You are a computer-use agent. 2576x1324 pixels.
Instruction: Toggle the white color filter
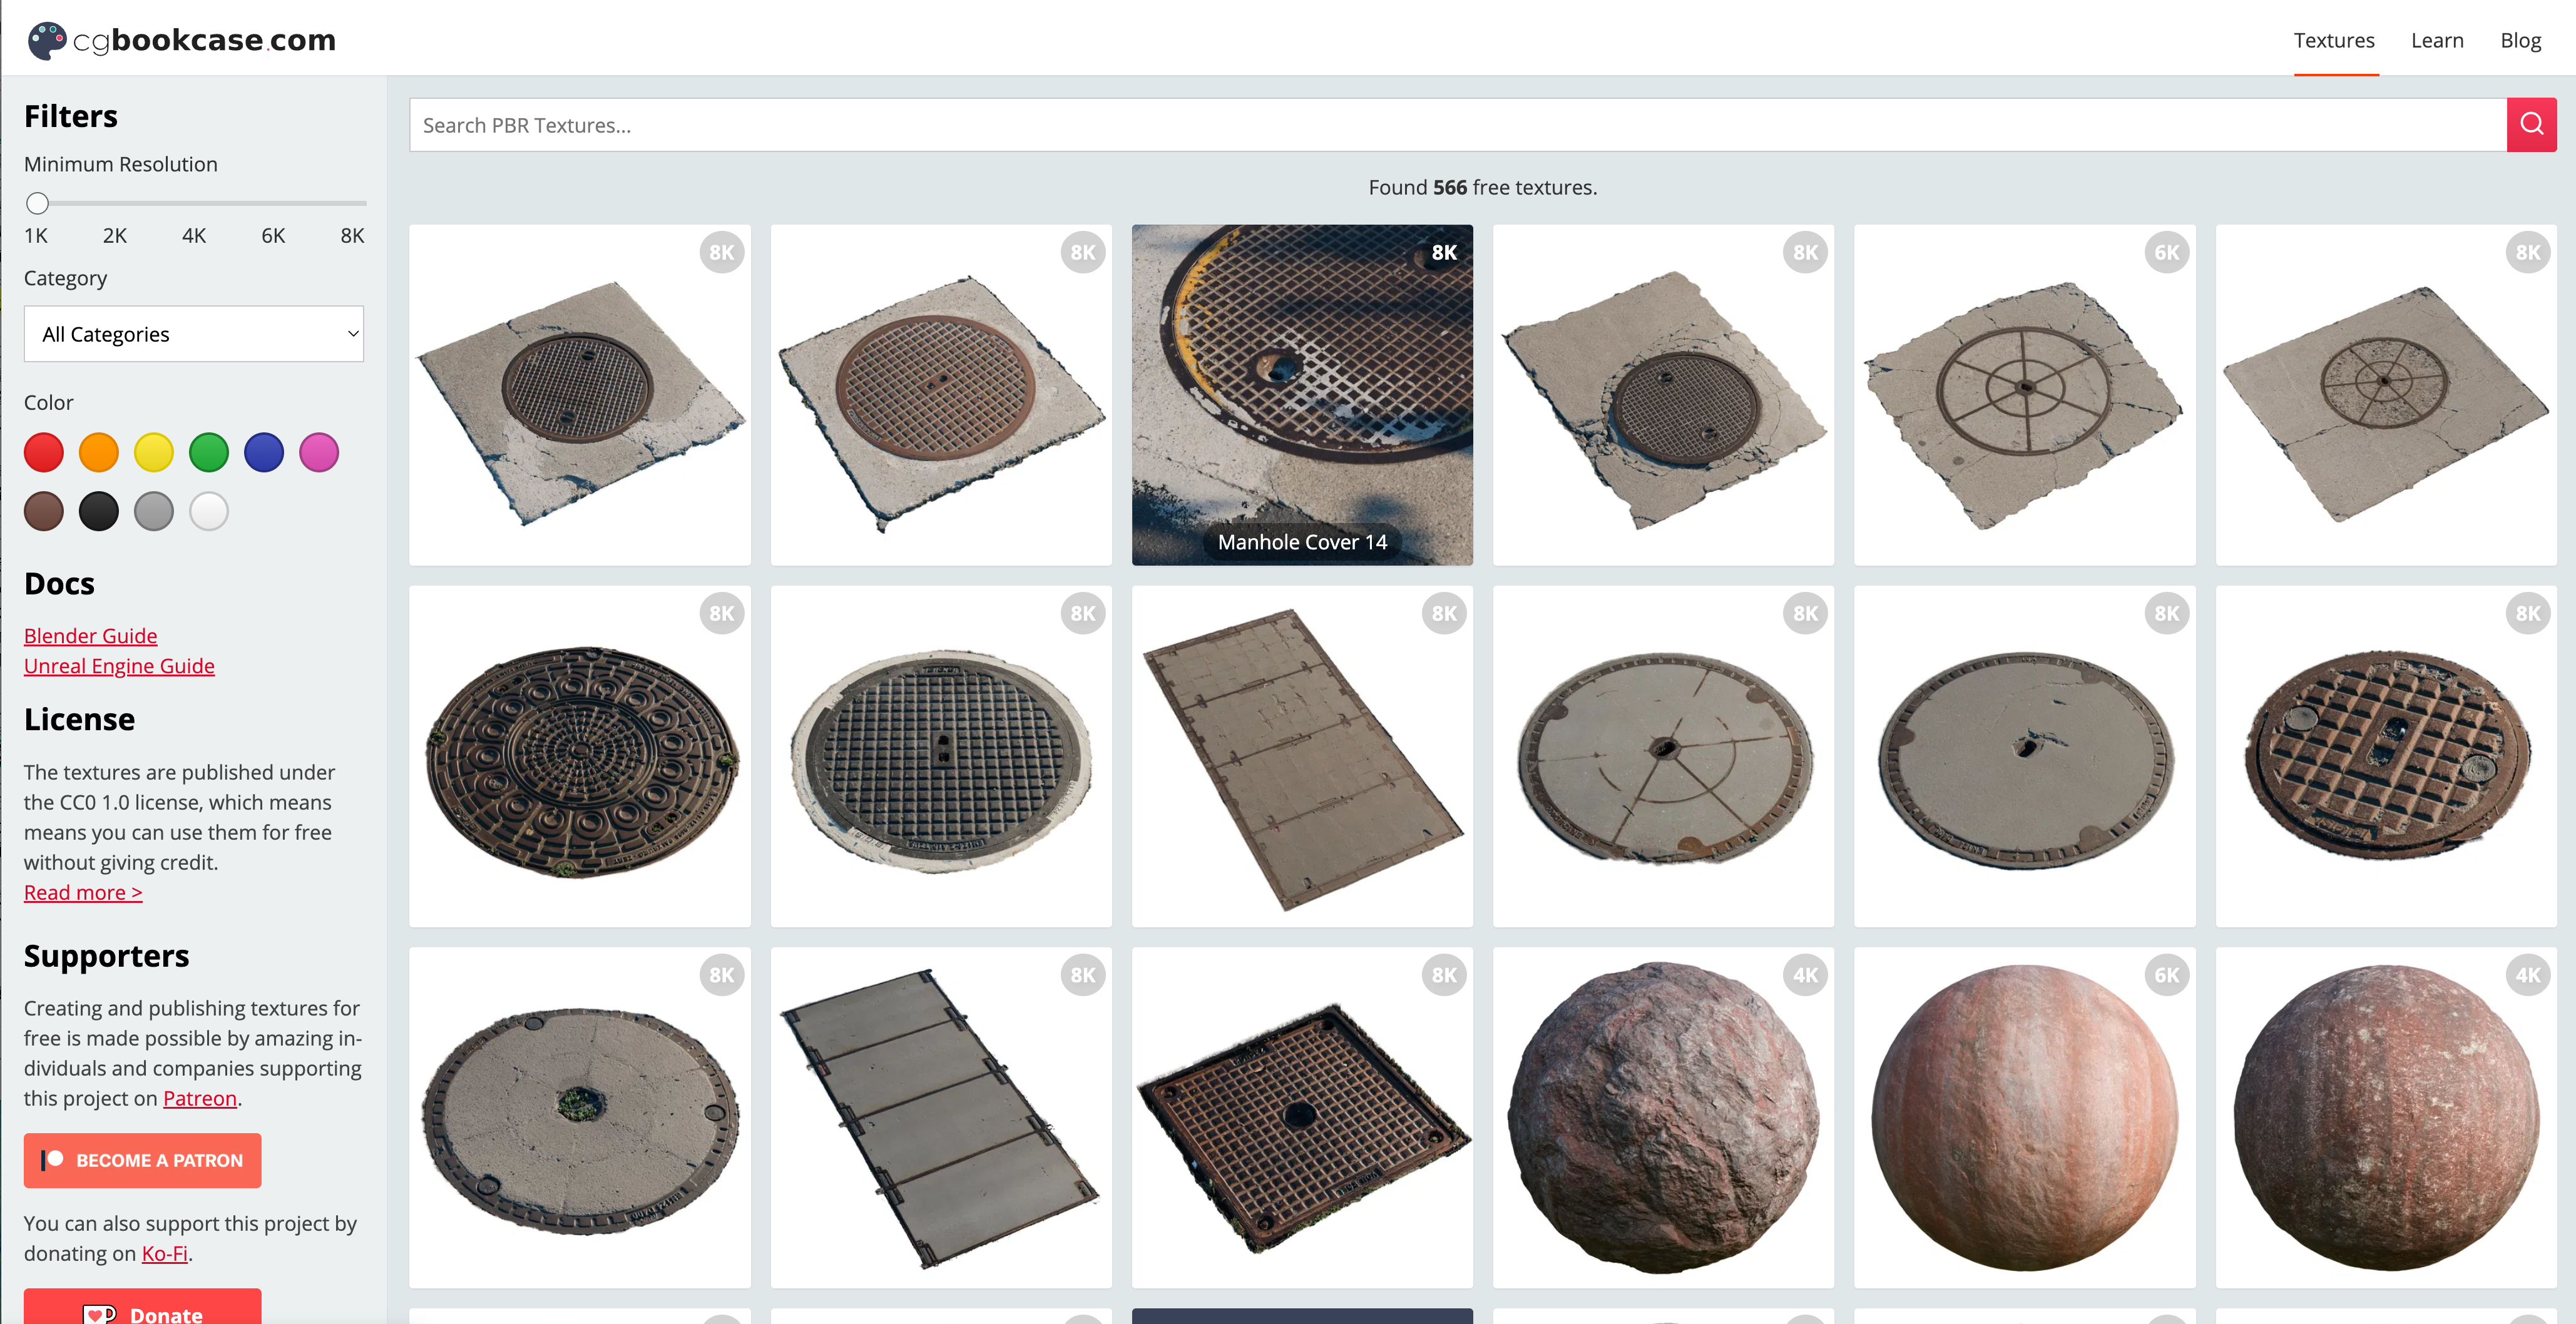click(209, 512)
